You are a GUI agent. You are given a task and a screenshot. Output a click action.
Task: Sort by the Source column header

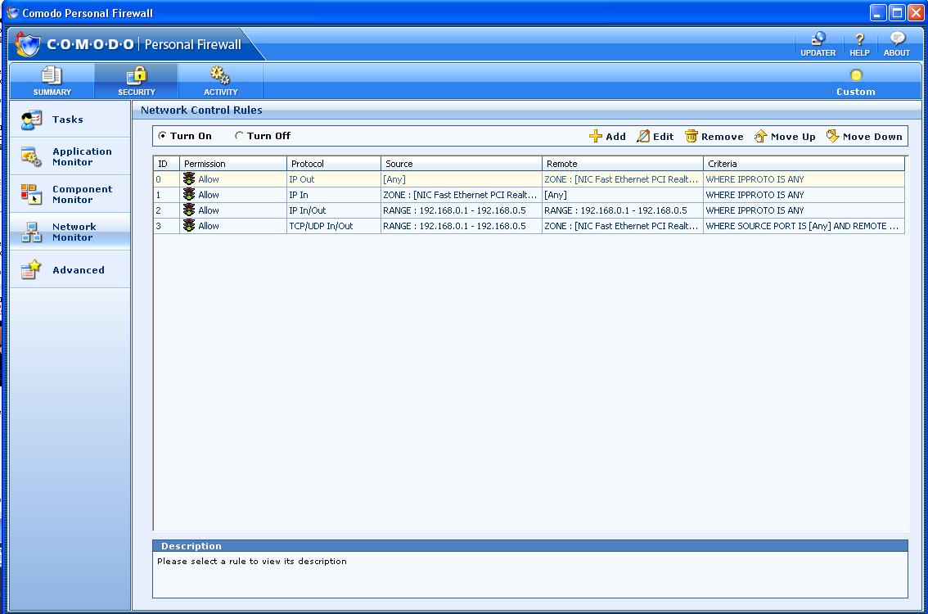[x=462, y=164]
